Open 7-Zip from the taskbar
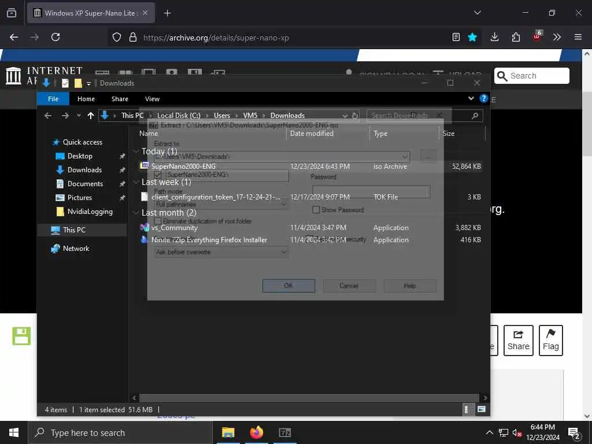This screenshot has width=592, height=444. (285, 432)
